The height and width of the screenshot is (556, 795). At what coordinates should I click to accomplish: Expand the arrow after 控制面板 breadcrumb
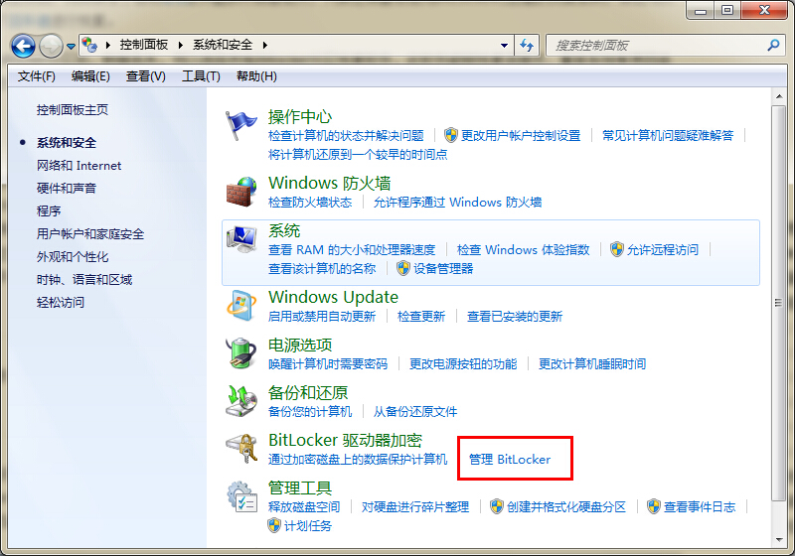180,45
